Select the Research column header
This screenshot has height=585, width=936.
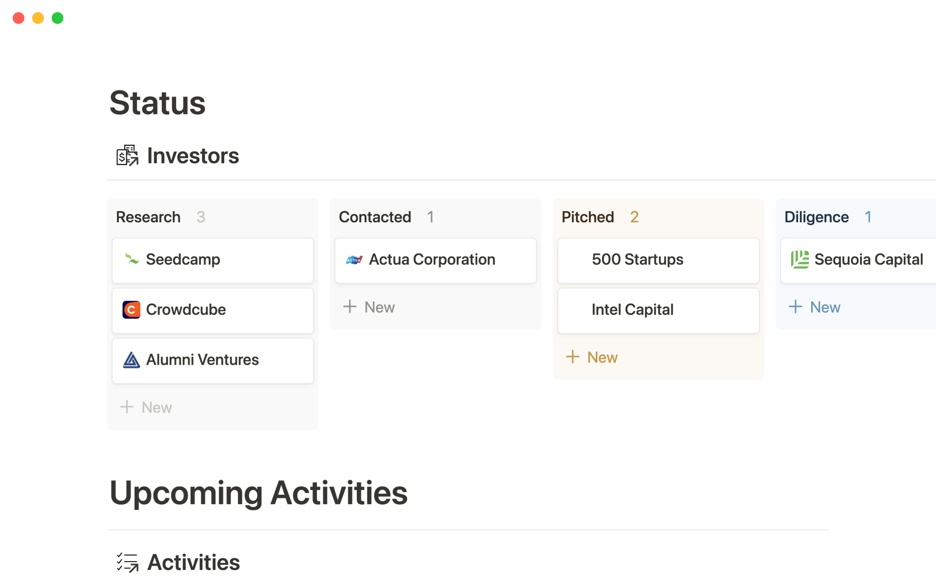click(148, 217)
